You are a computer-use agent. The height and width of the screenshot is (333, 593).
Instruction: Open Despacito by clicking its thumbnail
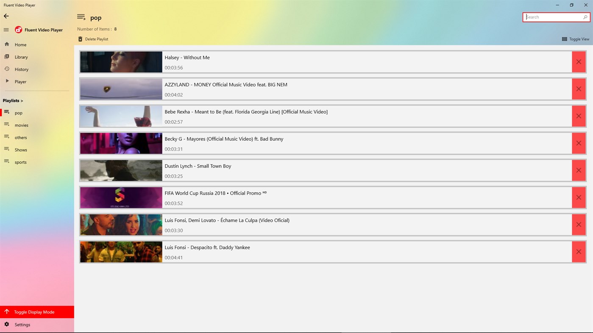coord(121,251)
